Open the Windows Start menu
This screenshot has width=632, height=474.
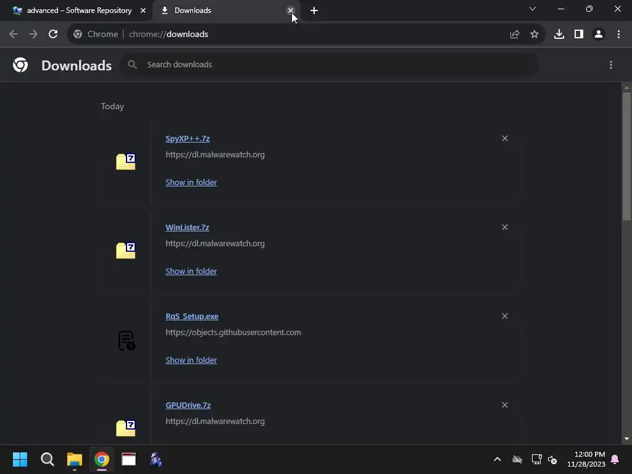pyautogui.click(x=20, y=459)
